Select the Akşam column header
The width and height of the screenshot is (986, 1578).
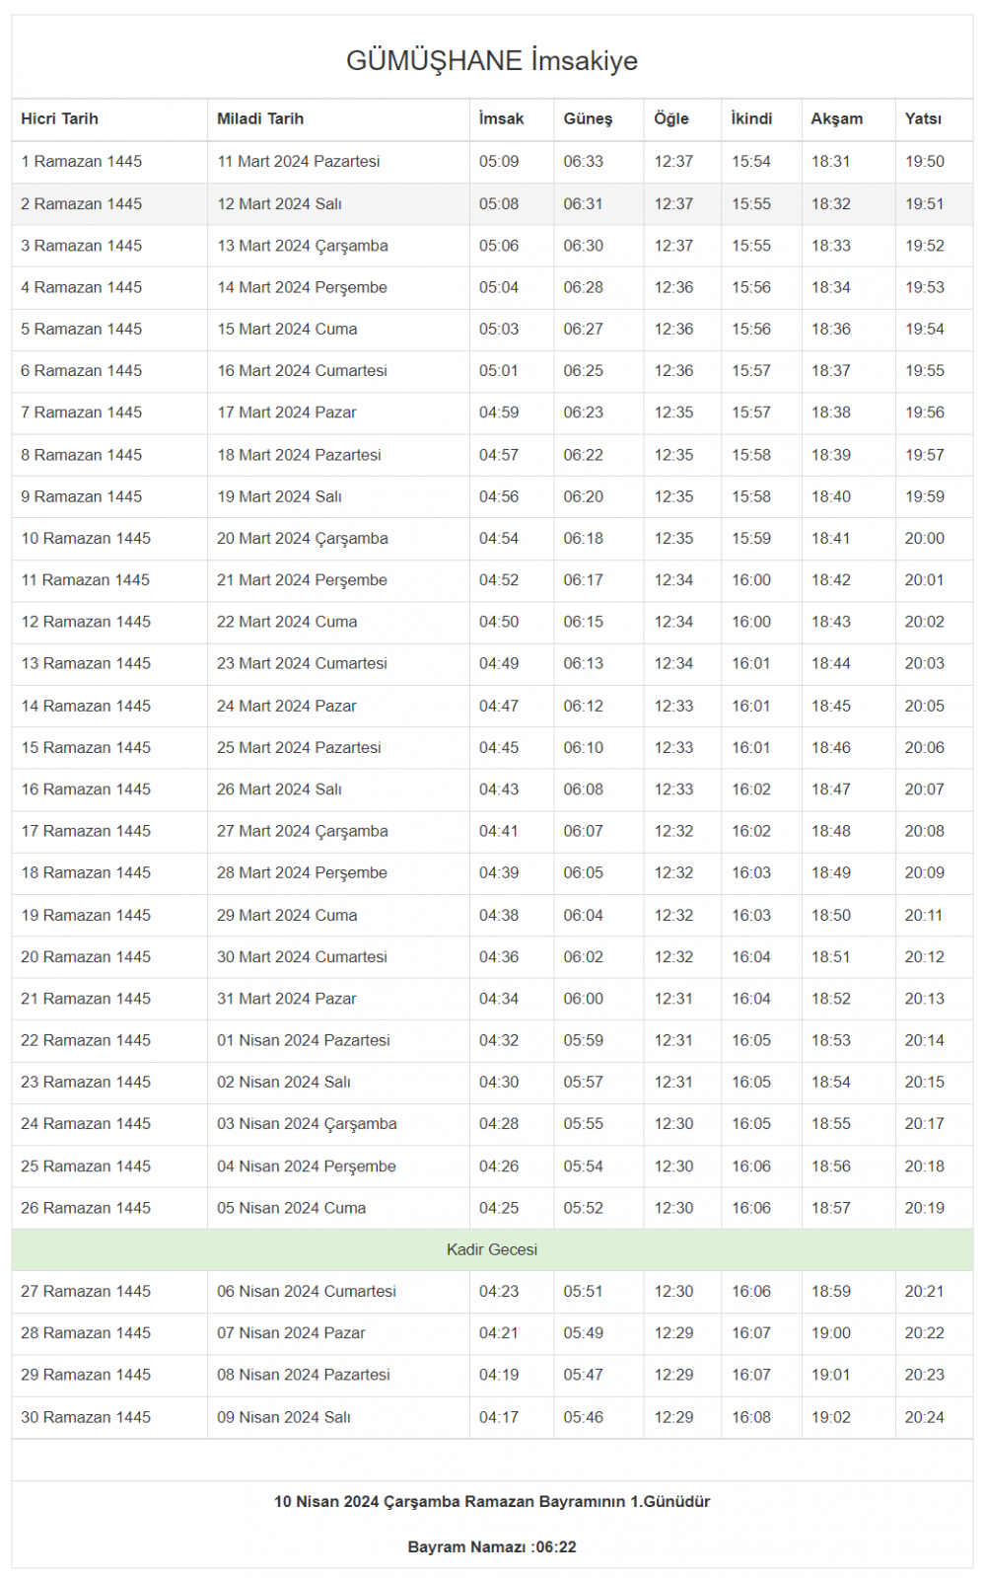[836, 118]
